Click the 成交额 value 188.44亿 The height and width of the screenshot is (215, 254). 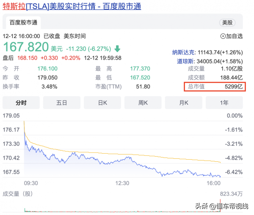[232, 78]
